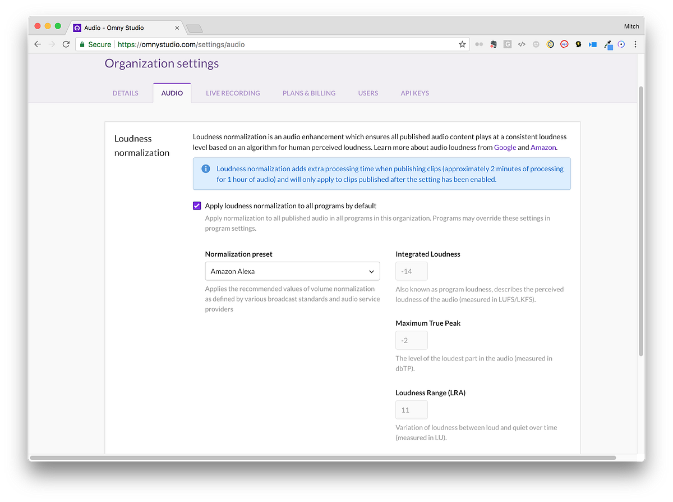The height and width of the screenshot is (502, 673).
Task: Click the red mp3 extension icon
Action: (x=564, y=44)
